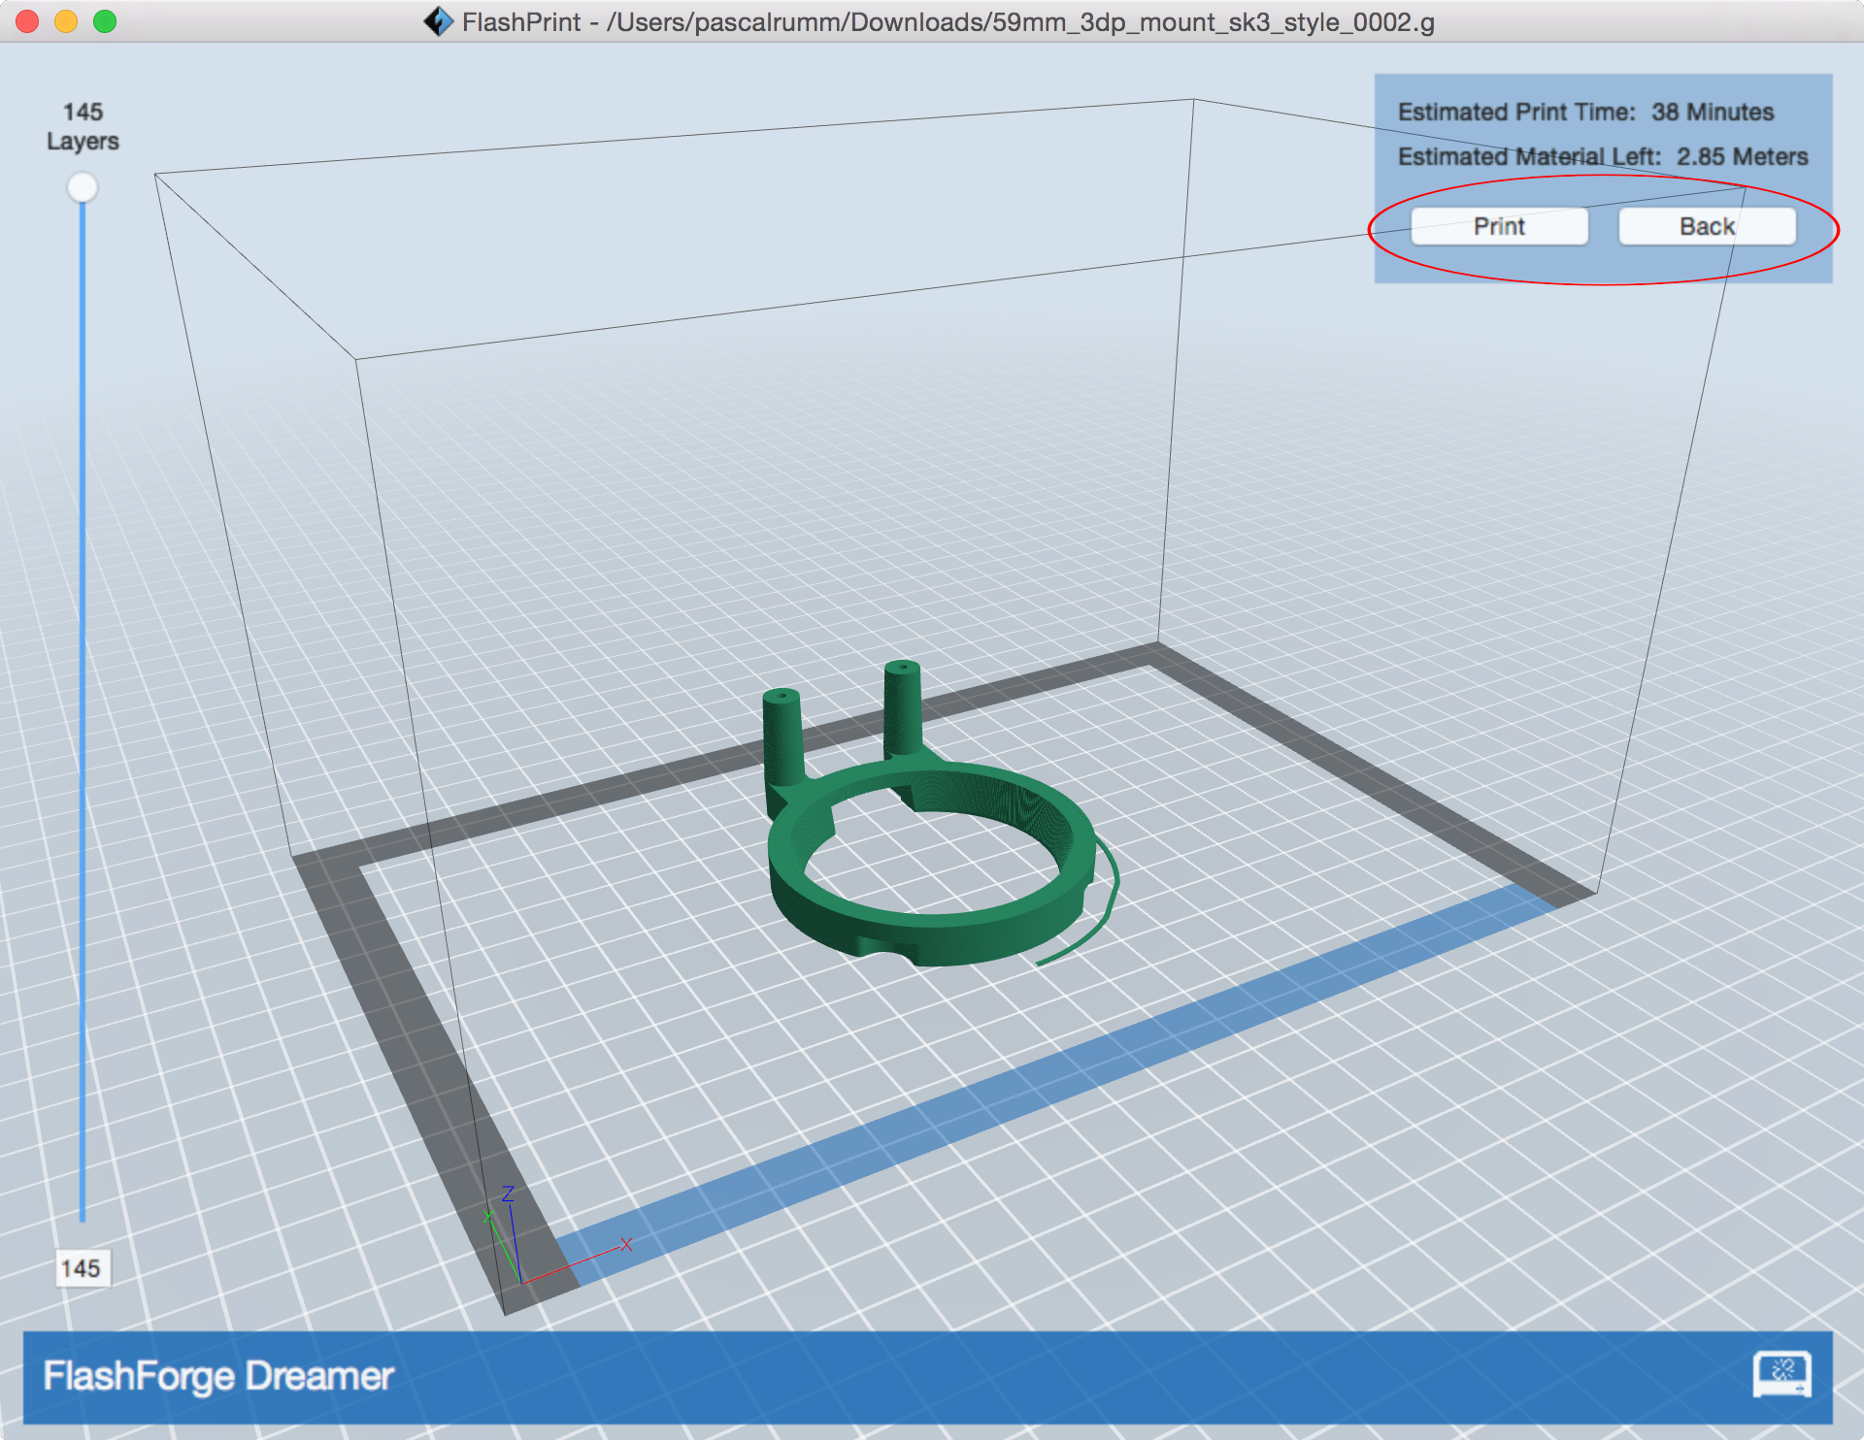Screen dimensions: 1864x1440
Task: Click the green macOS fullscreen button
Action: [x=105, y=21]
